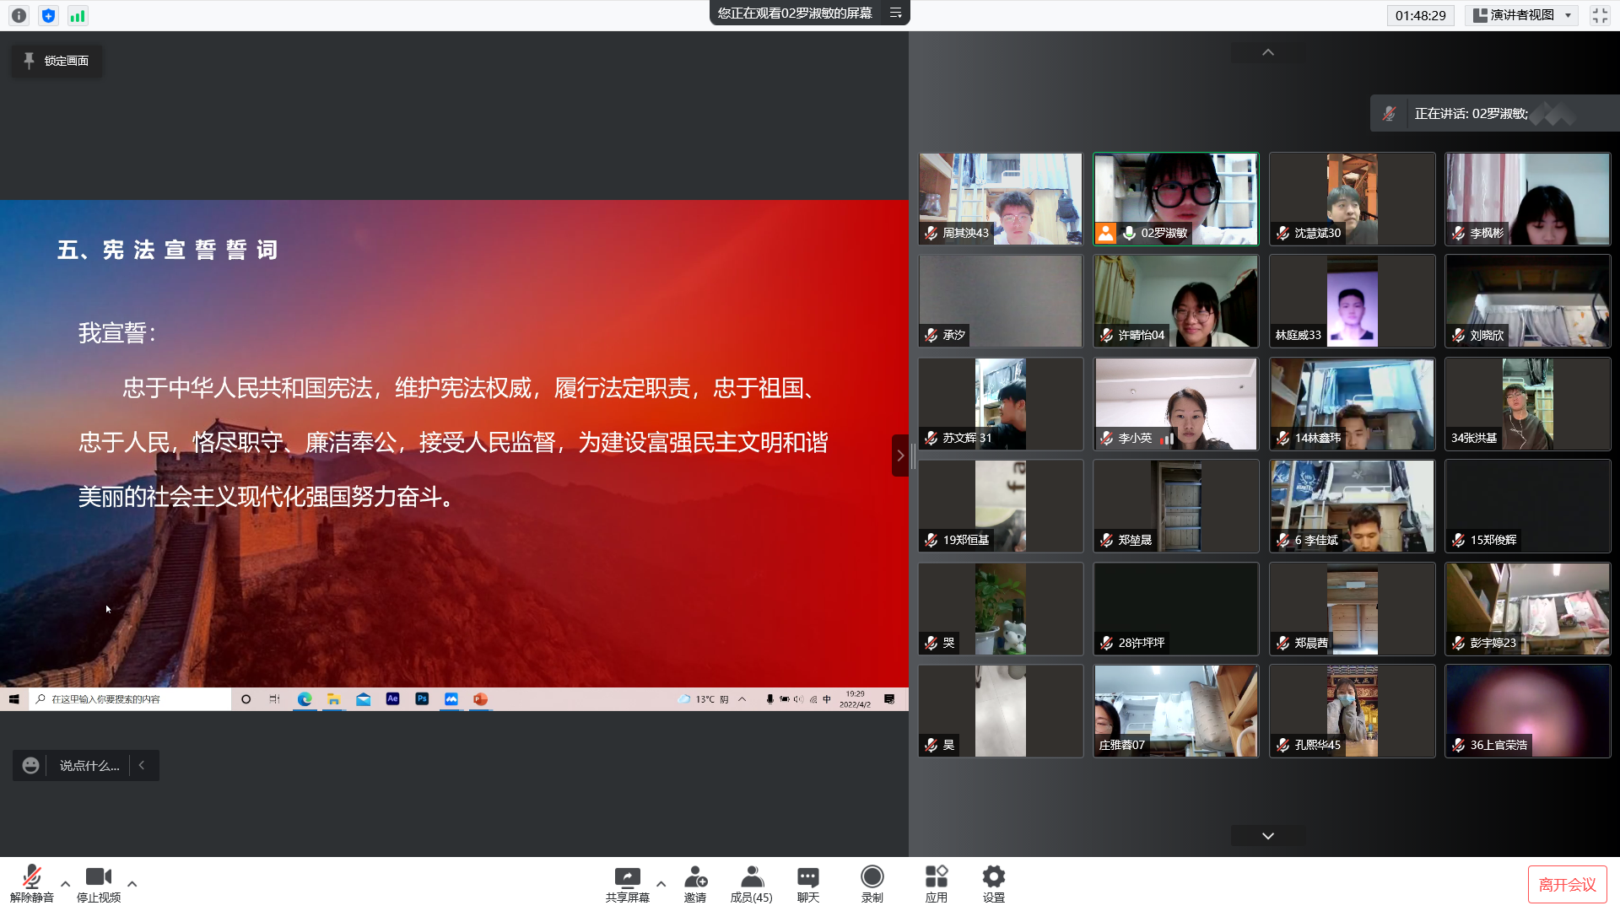Select 李枫彬 video thumbnail
Screen dimensions: 1620x911
pos(1527,199)
